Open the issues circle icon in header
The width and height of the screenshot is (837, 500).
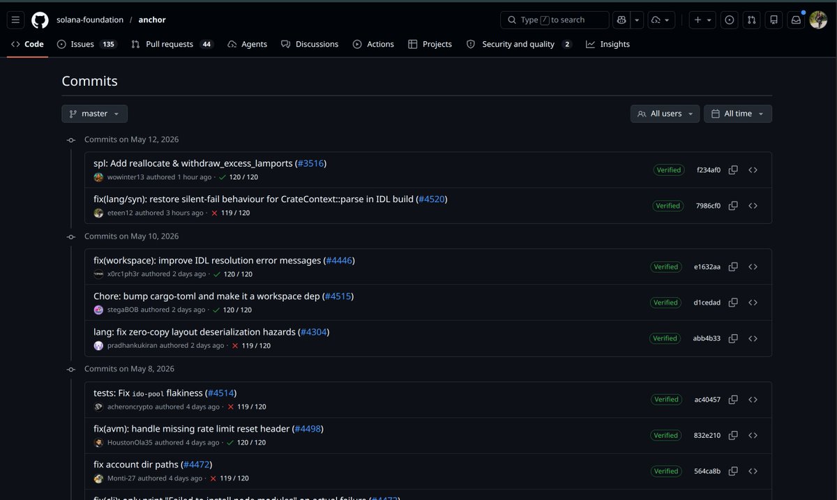point(730,20)
